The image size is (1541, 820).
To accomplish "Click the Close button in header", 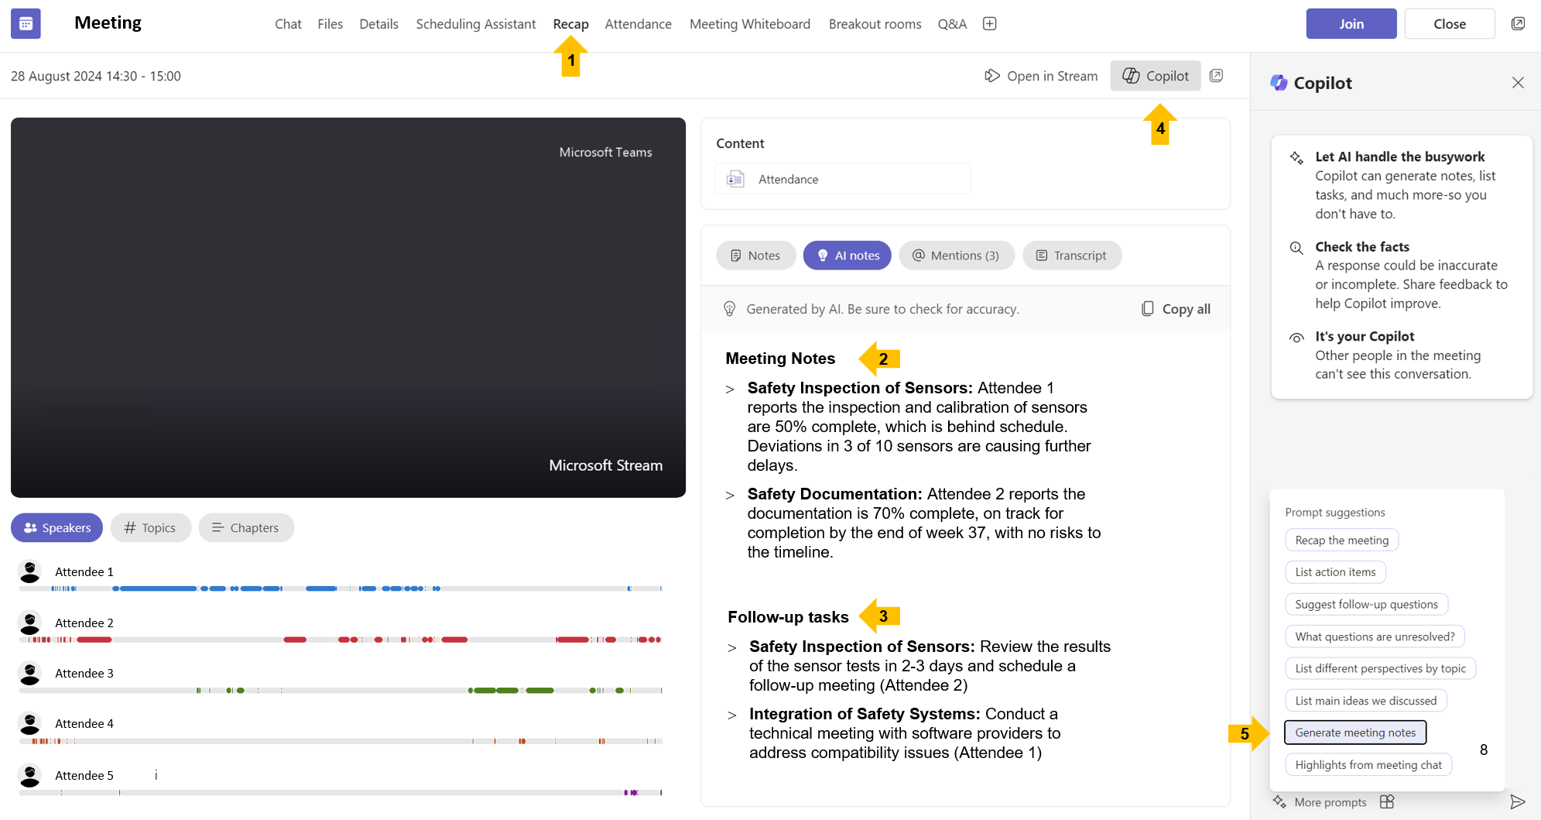I will [x=1450, y=24].
